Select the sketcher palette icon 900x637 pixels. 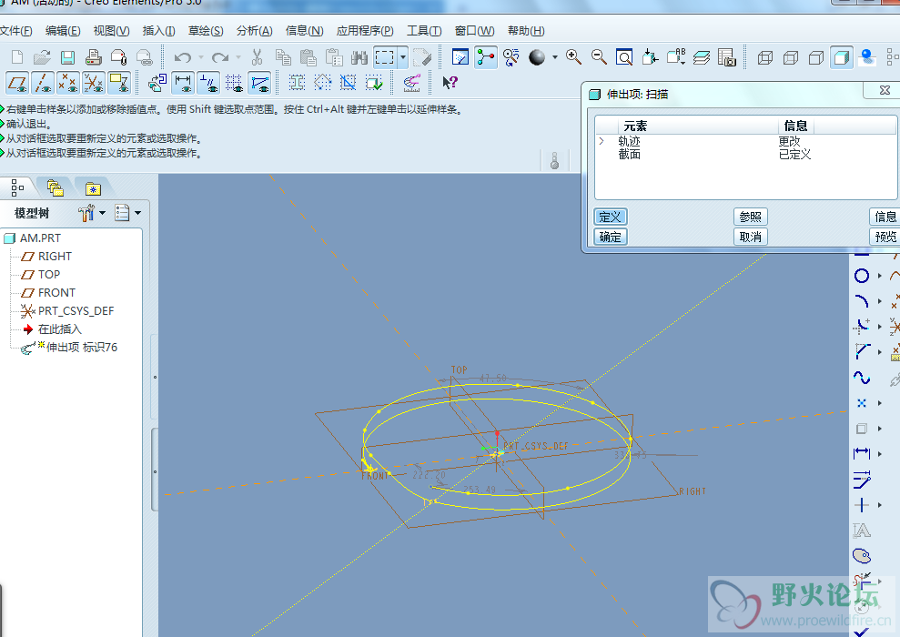(862, 555)
